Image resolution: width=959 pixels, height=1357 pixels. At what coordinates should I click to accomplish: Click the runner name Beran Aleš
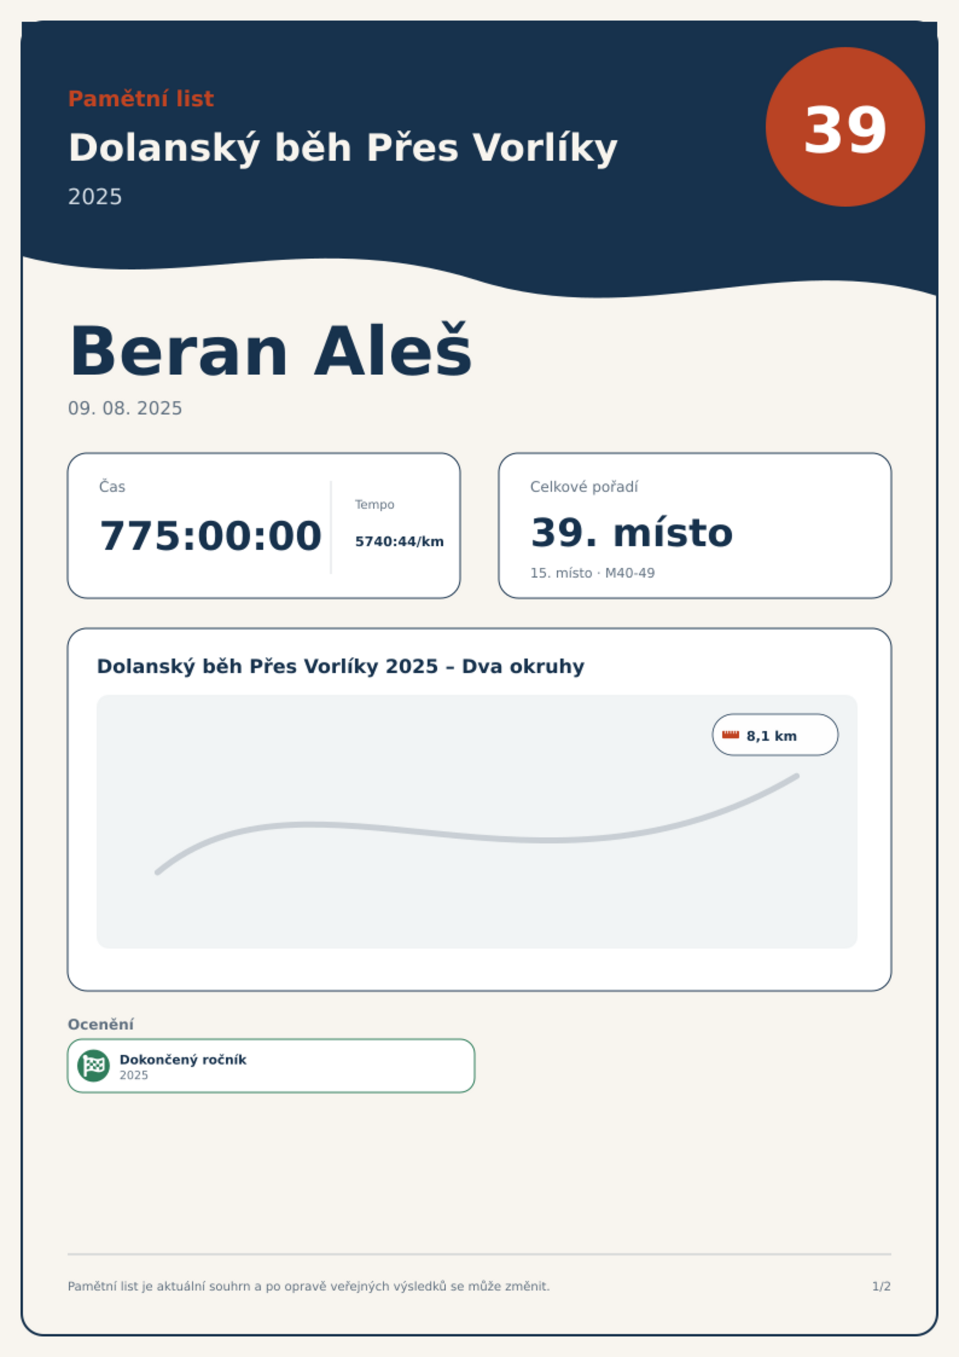pos(271,351)
